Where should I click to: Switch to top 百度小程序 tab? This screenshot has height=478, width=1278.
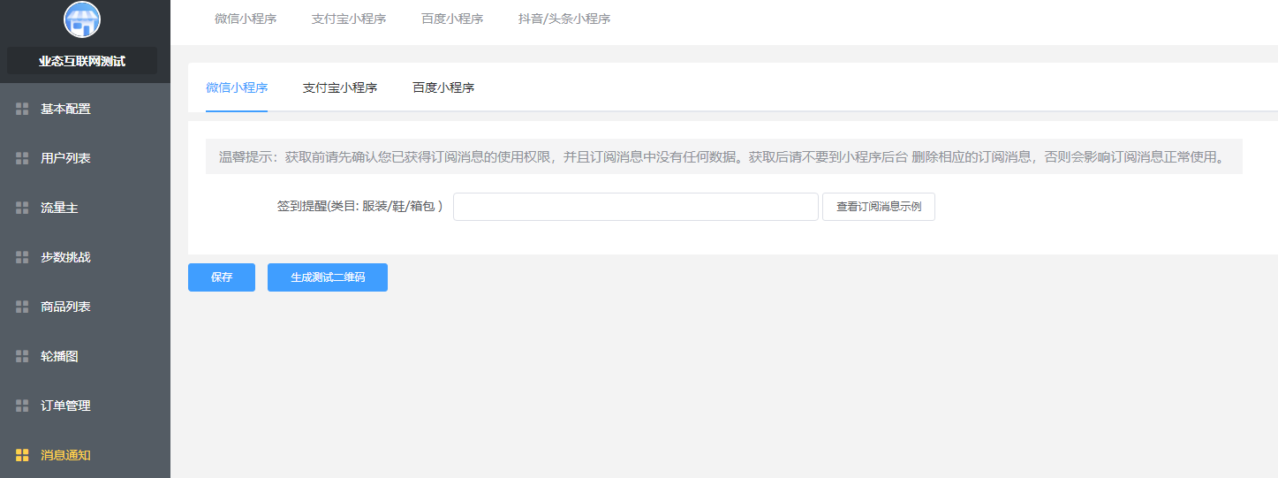(452, 19)
